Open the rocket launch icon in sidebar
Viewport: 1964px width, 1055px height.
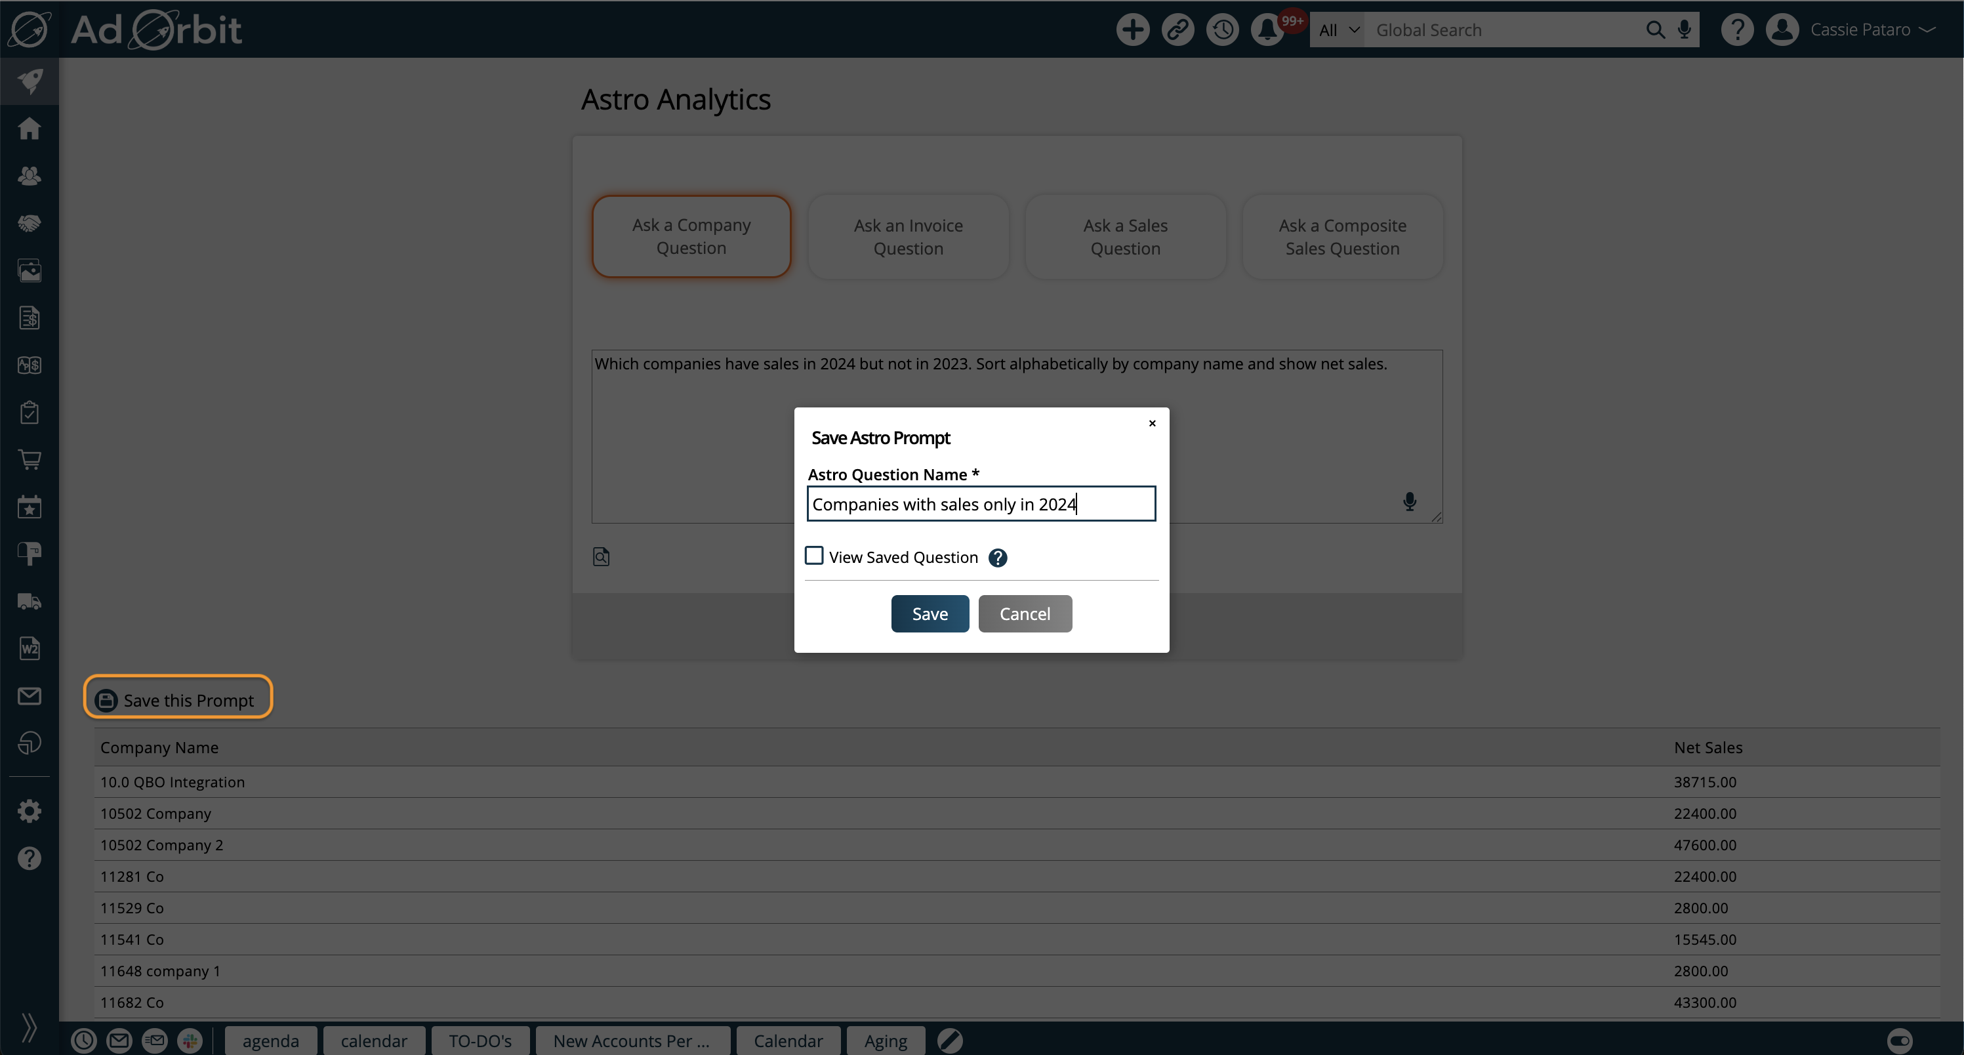pos(29,81)
